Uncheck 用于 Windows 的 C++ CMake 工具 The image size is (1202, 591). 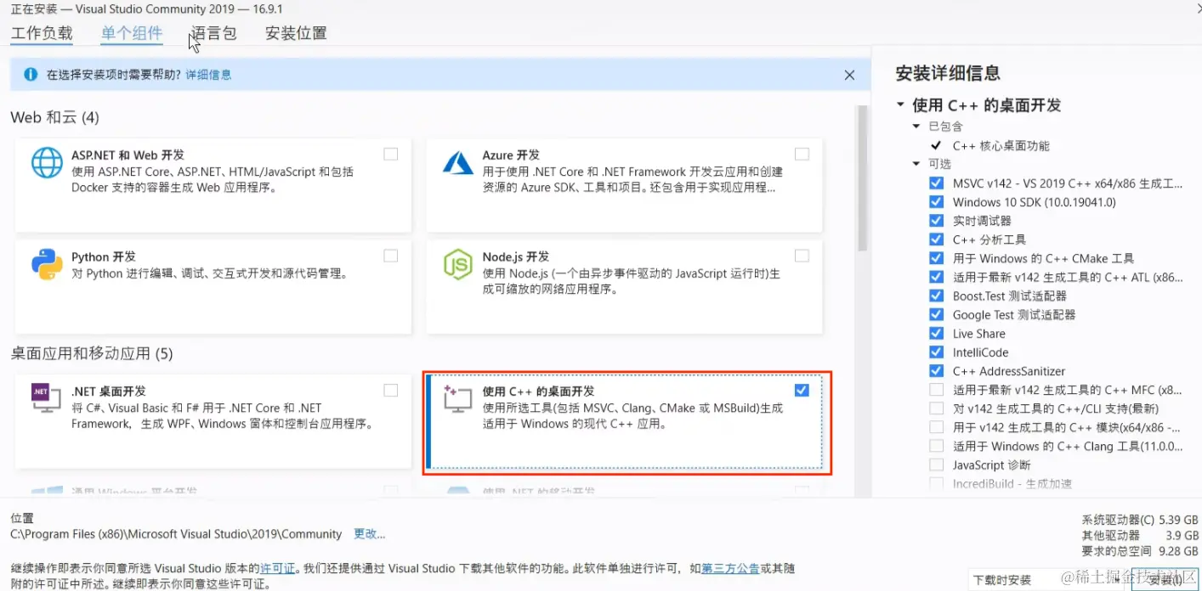pos(936,258)
